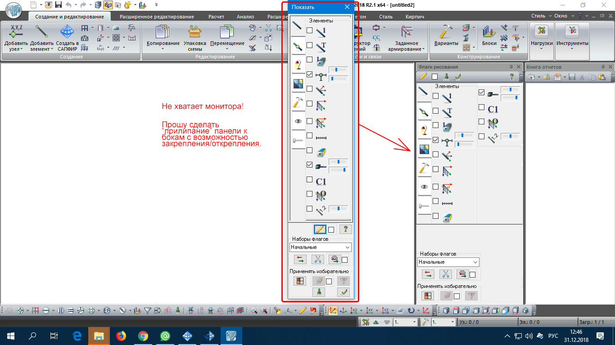Screen dimensions: 615x345
Task: Open the Варианты hammer tool
Action: (x=446, y=33)
